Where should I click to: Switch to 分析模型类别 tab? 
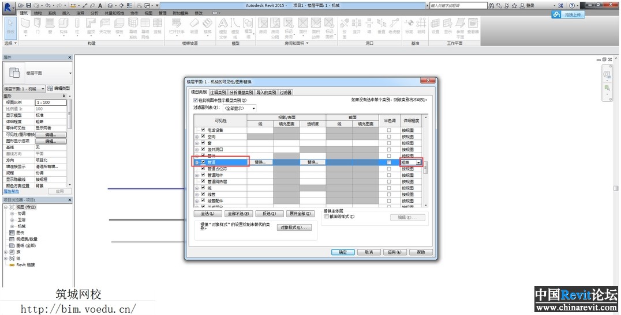coord(241,93)
